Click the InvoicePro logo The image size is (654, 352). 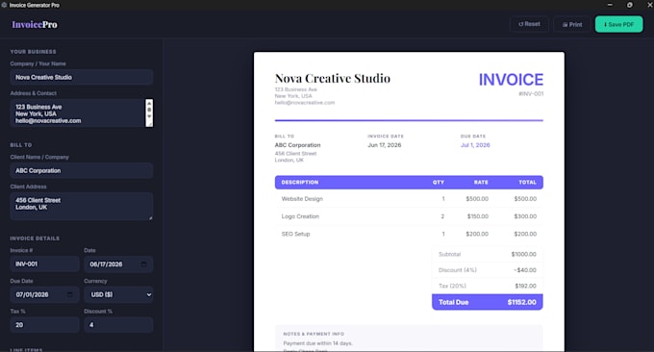pos(35,25)
